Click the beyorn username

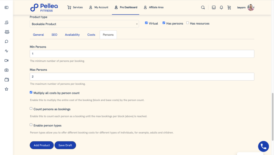(x=241, y=7)
